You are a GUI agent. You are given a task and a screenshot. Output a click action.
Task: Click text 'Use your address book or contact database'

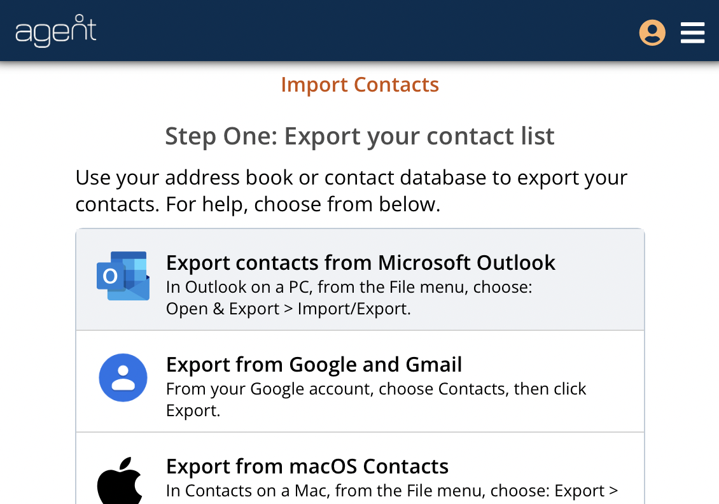click(x=281, y=178)
